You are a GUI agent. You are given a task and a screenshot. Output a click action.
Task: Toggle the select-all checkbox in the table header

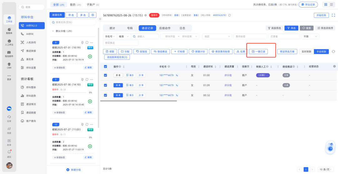tap(105, 66)
